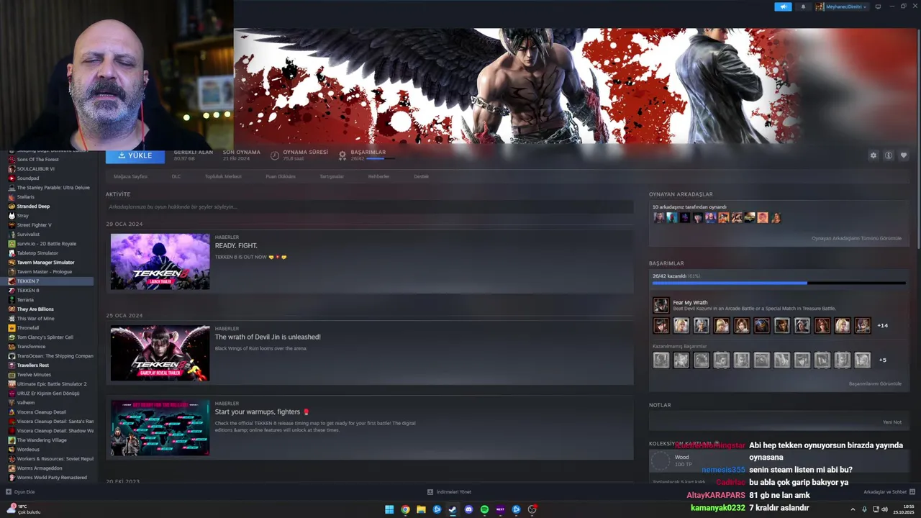Show +5 more locked achievements
The image size is (921, 518).
pyautogui.click(x=883, y=360)
